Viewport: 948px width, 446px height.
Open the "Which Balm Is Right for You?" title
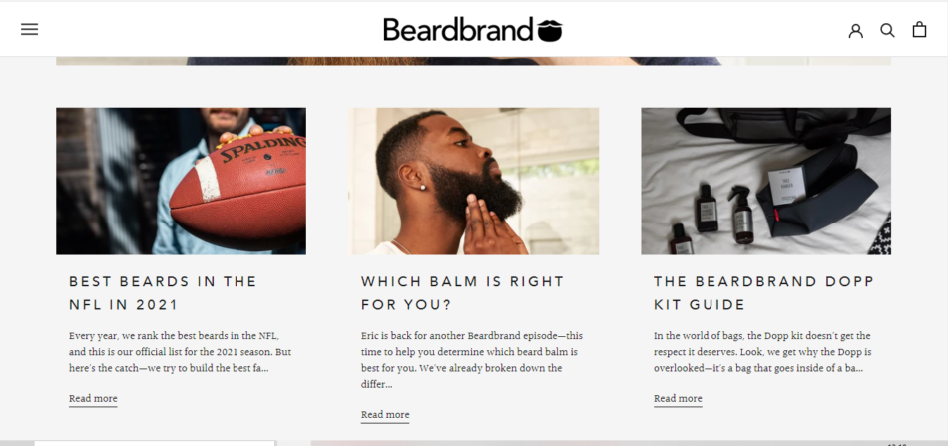point(462,293)
